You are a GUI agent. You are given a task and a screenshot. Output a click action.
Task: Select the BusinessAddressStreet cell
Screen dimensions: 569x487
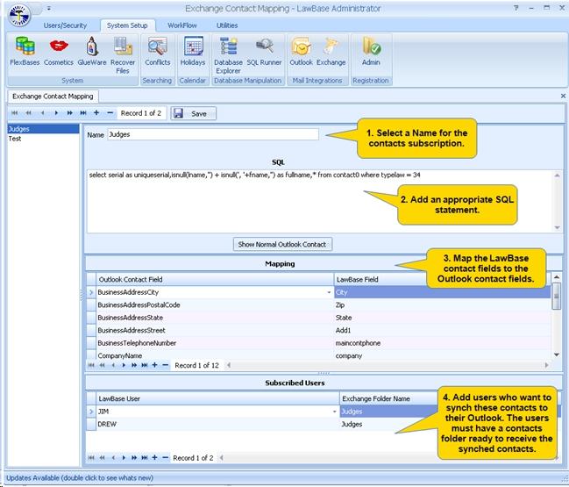(x=215, y=331)
